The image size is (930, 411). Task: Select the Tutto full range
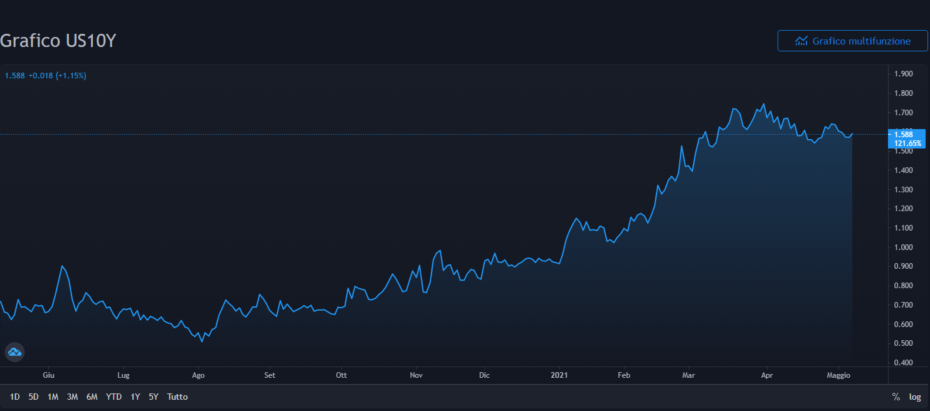pos(177,397)
